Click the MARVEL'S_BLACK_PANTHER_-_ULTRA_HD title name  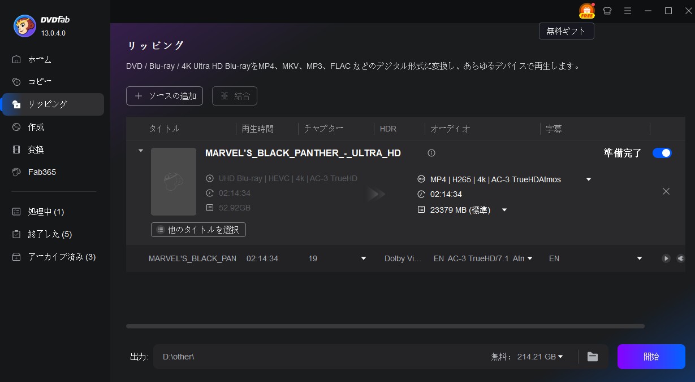[x=303, y=153]
